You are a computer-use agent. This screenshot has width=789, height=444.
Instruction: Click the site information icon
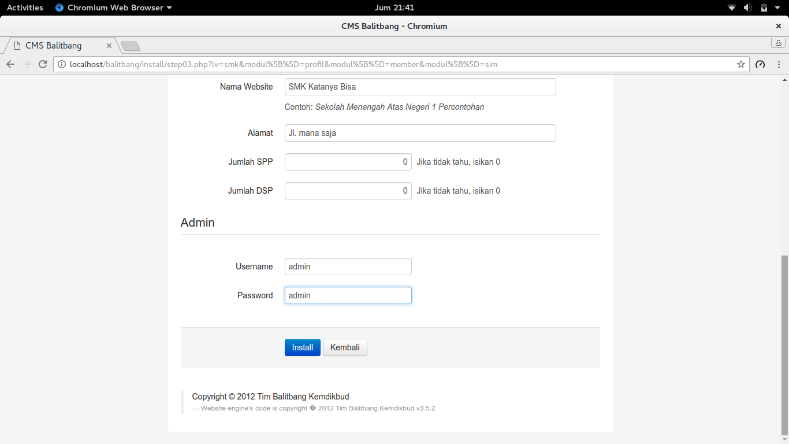(x=62, y=64)
